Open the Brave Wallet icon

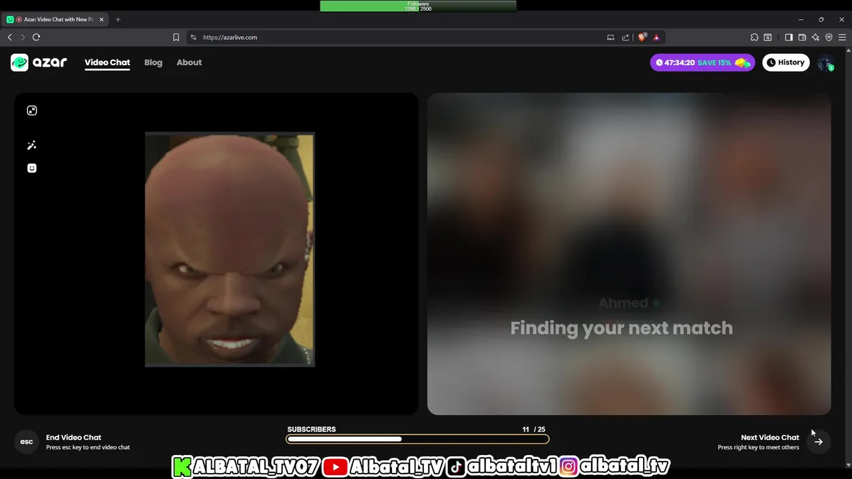pos(802,37)
